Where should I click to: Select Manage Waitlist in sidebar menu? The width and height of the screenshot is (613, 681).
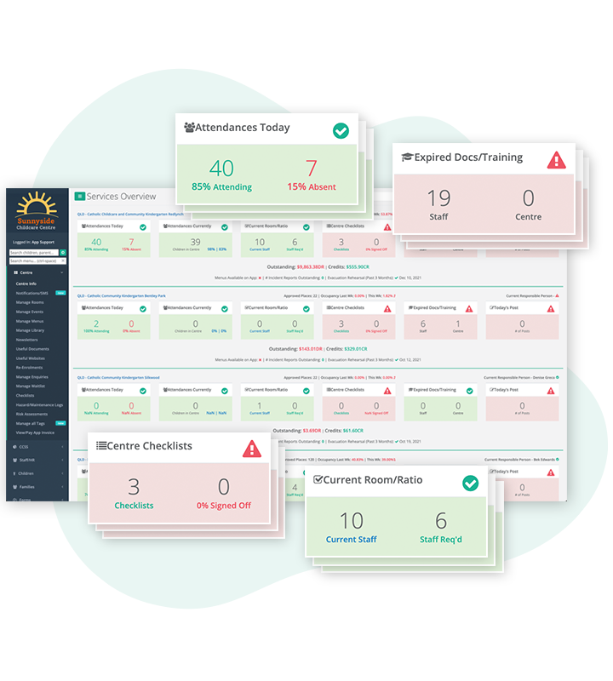(32, 386)
